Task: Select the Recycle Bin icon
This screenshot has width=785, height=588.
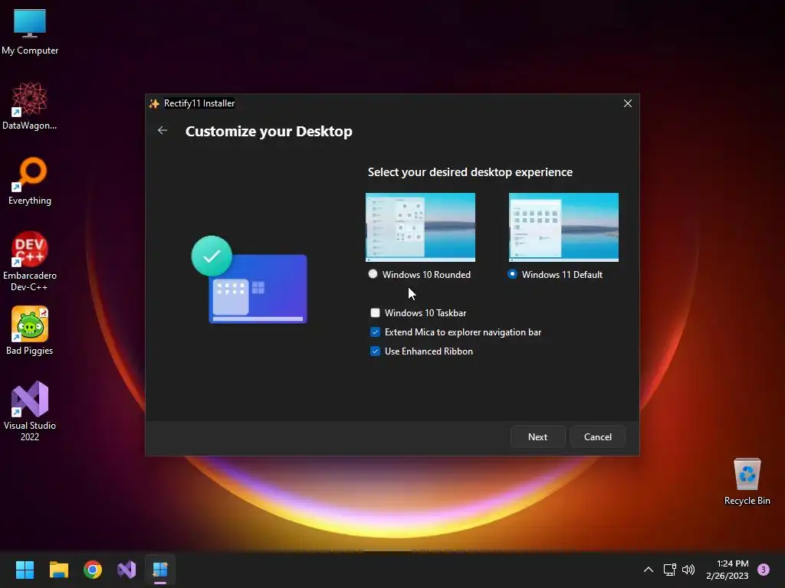Action: [747, 482]
